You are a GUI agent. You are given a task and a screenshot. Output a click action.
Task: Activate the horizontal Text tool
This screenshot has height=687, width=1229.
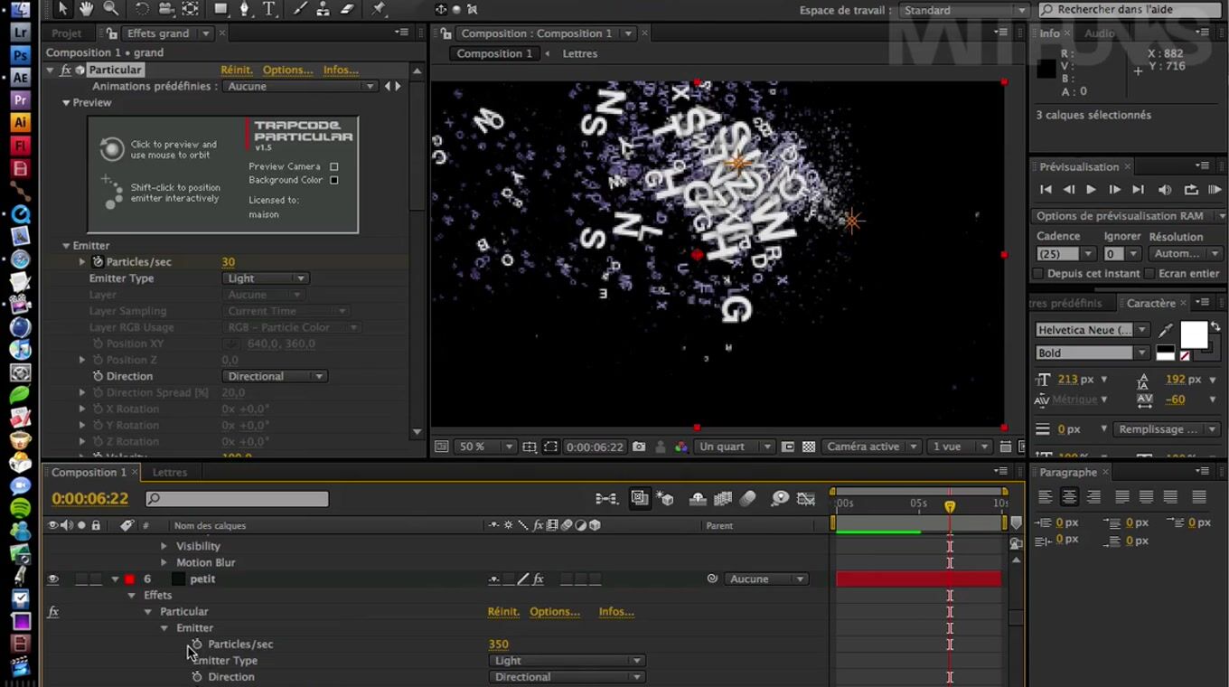tap(269, 9)
